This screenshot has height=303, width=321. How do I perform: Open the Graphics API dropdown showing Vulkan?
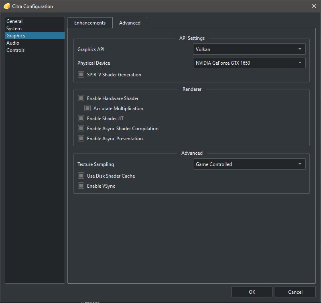pos(249,49)
